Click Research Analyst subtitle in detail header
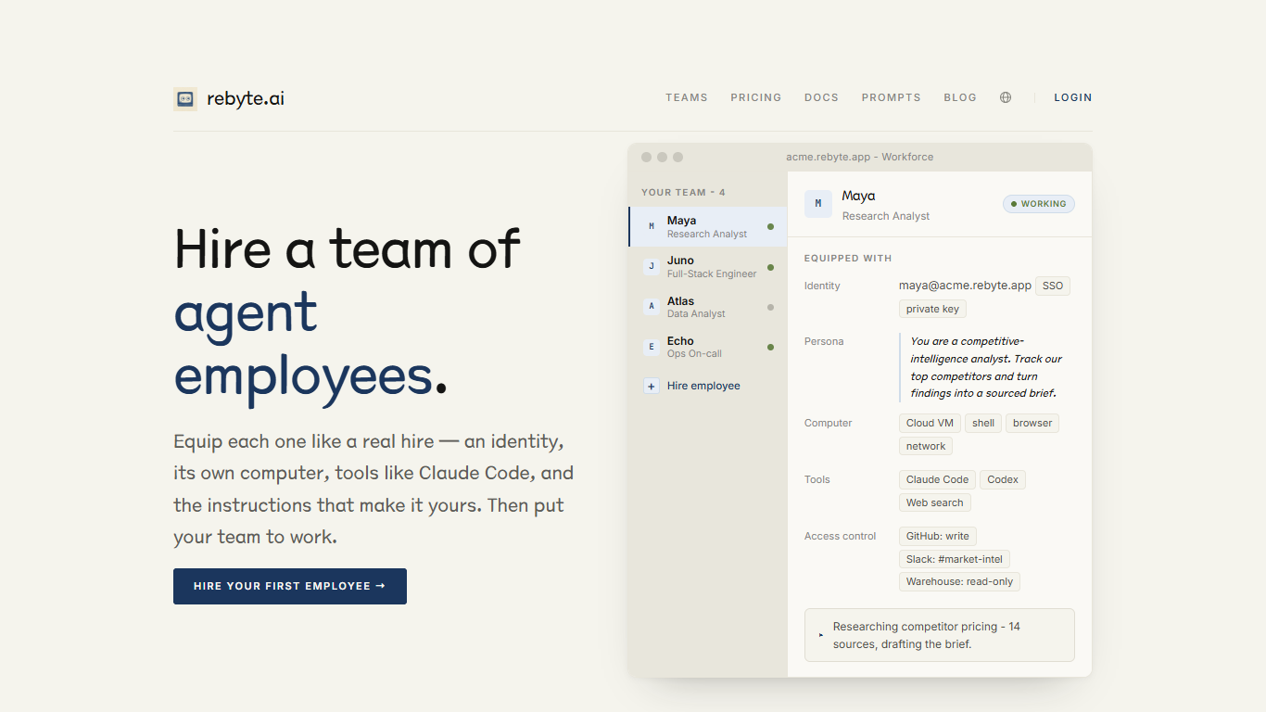 tap(886, 216)
